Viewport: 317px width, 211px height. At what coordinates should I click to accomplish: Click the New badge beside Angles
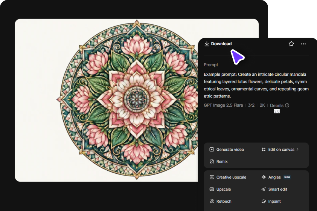pyautogui.click(x=287, y=177)
